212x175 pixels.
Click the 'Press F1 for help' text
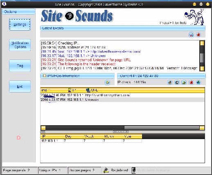[173, 23]
